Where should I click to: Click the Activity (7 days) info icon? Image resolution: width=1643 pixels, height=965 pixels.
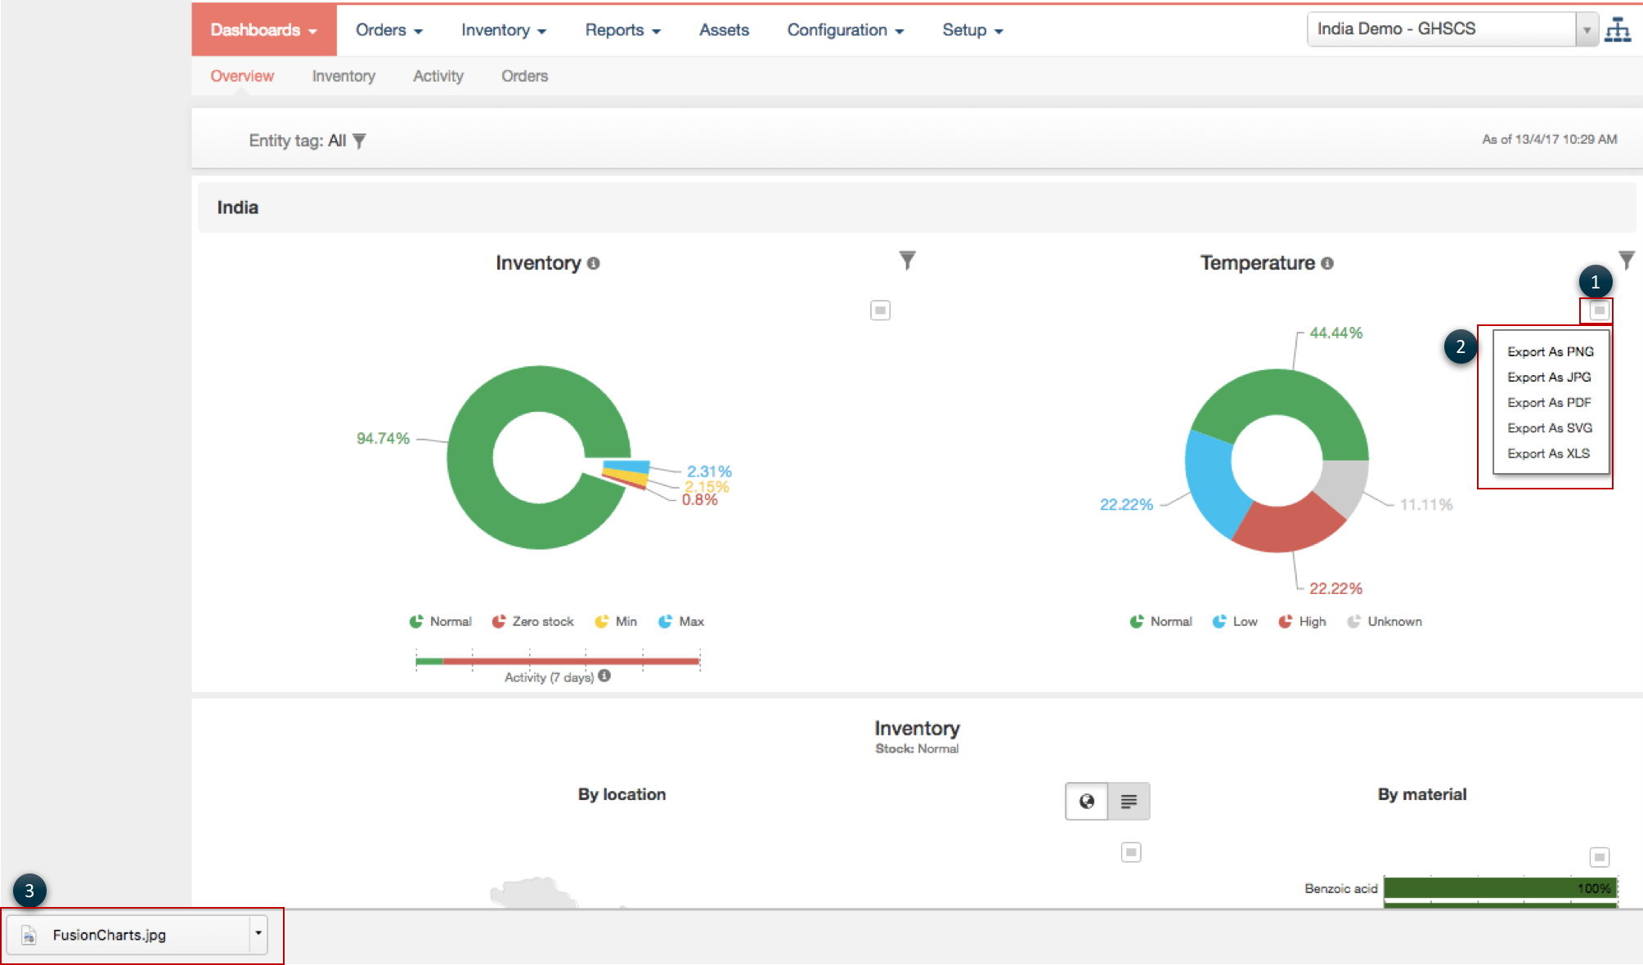point(604,676)
